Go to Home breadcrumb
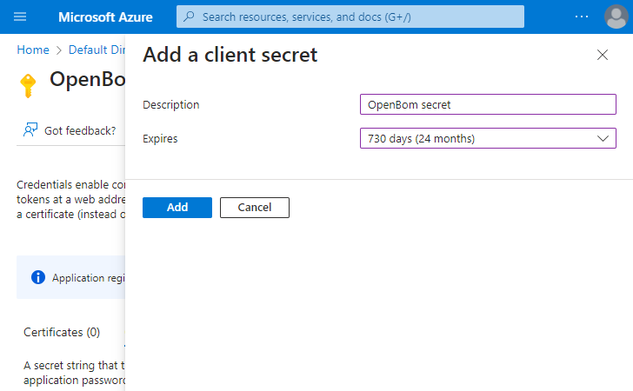Screen dimensions: 633x391 pos(33,50)
